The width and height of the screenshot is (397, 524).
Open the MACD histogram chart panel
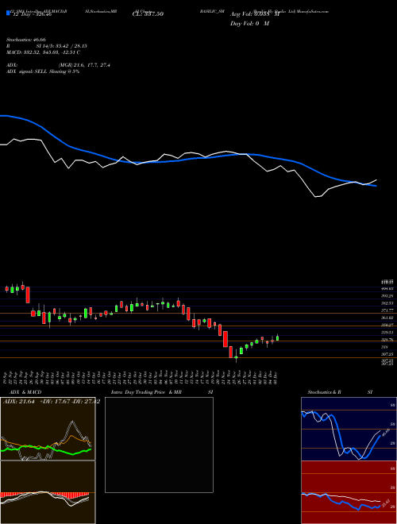pos(48,492)
